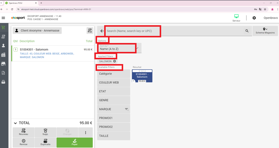Go back with the search arrow
The height and width of the screenshot is (148, 279).
[102, 31]
